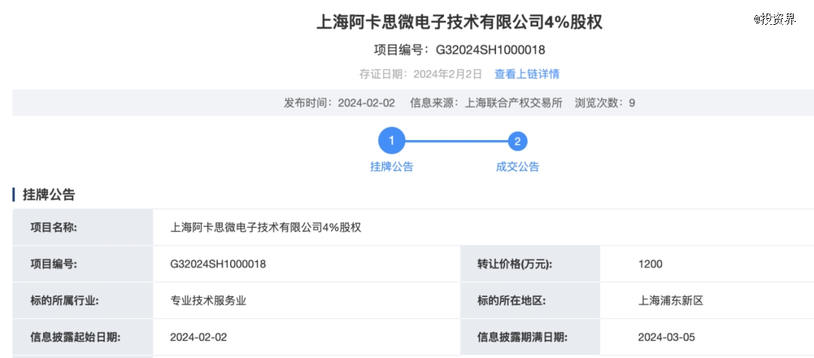Click the page title 上海阿卡思微电子技术有限公司4%股权

pyautogui.click(x=460, y=23)
